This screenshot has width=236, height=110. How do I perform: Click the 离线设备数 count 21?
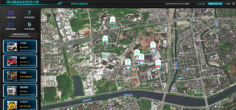coord(11,25)
